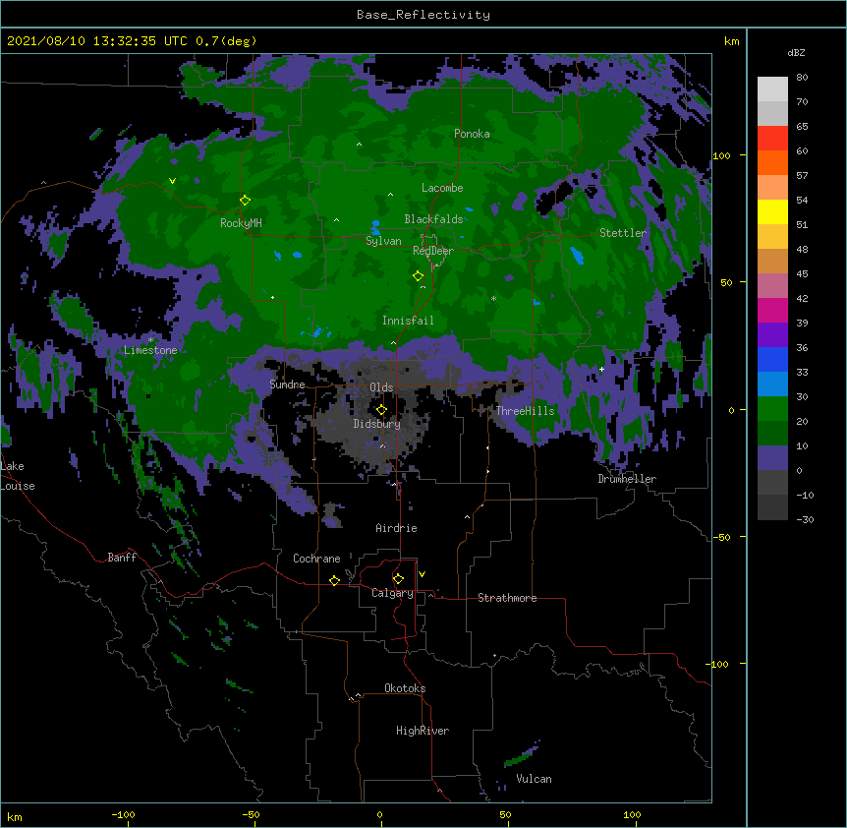Select the yellow 54 dBZ legend swatch
Viewport: 847px width, 828px height.
click(x=772, y=211)
